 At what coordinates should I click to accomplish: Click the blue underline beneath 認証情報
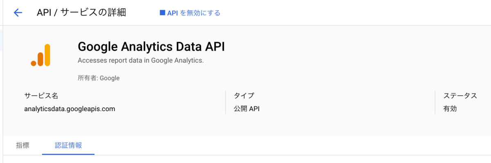[x=68, y=154]
